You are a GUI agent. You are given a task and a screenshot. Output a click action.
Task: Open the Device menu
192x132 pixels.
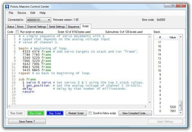pyautogui.click(x=22, y=13)
